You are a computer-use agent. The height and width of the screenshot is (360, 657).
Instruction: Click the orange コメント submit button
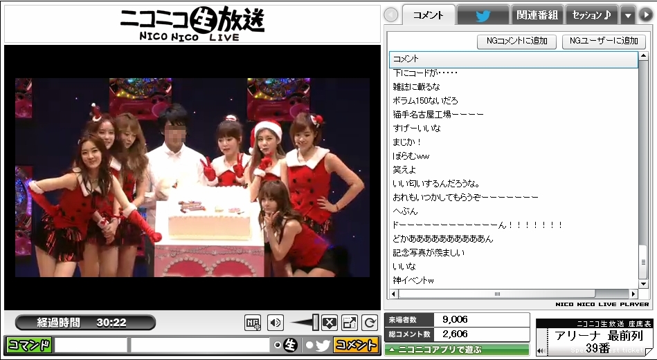point(355,345)
